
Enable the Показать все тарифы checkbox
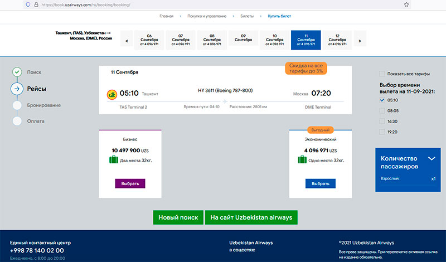click(x=382, y=74)
